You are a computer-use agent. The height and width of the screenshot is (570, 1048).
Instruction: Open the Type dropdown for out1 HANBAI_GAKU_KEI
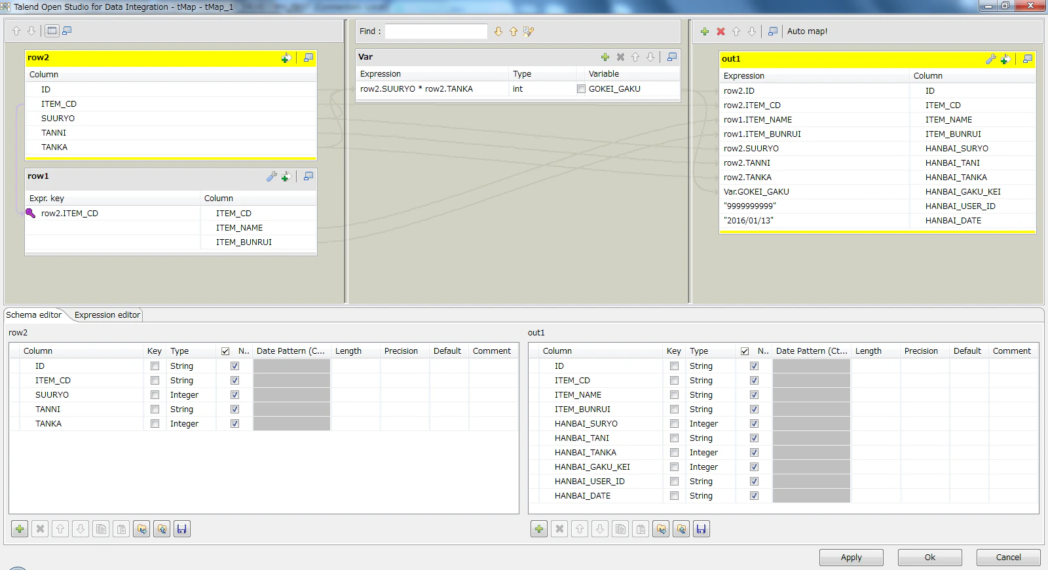coord(709,467)
